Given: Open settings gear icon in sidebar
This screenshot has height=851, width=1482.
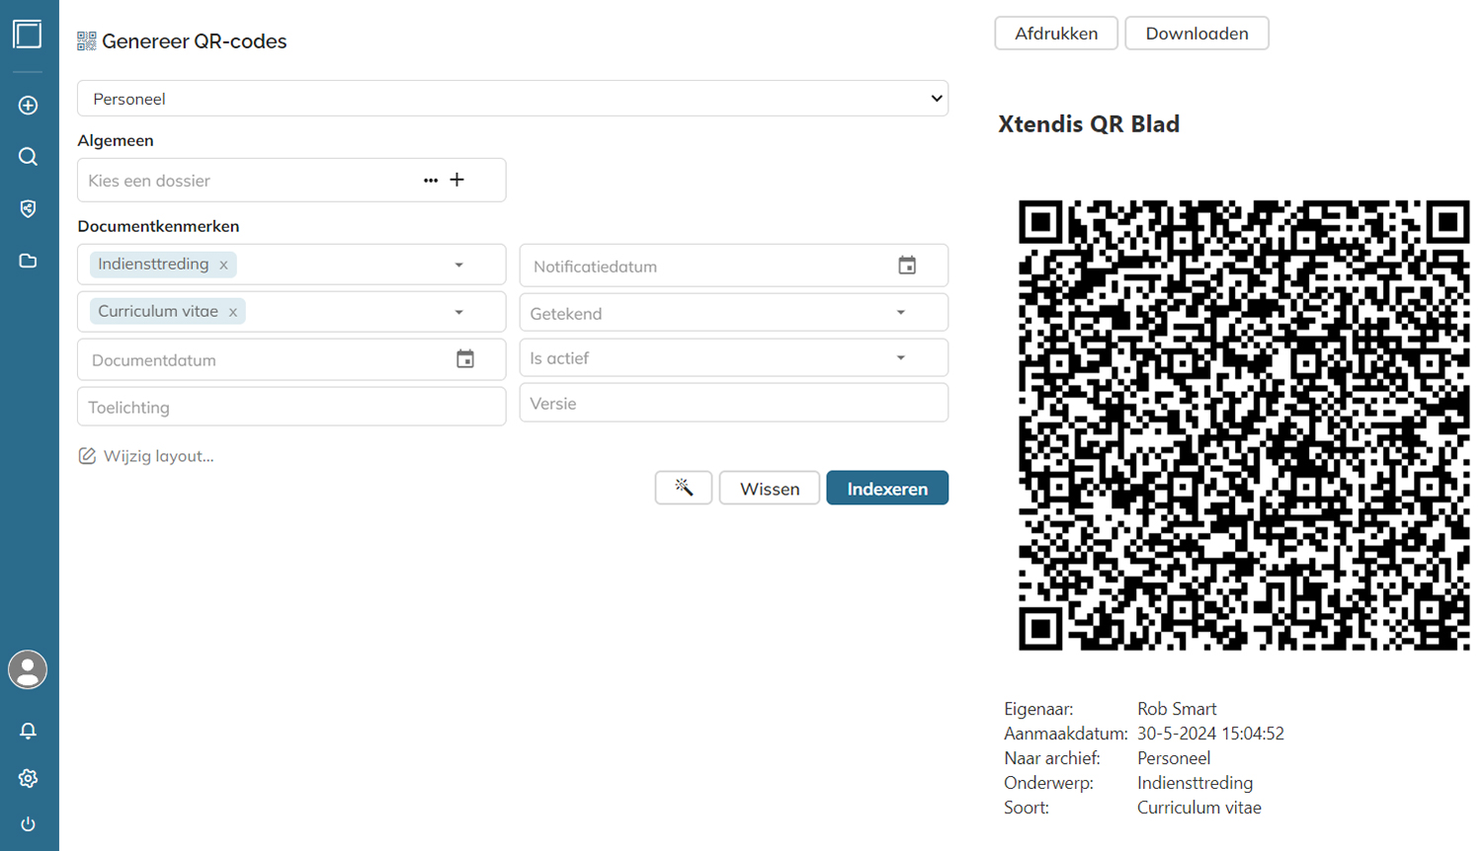Looking at the screenshot, I should click(28, 778).
